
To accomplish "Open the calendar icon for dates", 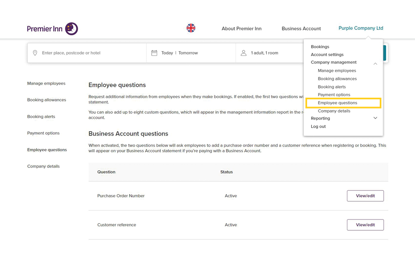I will tap(154, 53).
